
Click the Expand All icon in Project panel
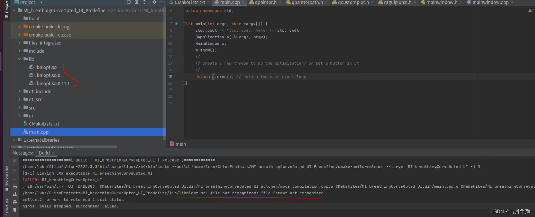136,2
